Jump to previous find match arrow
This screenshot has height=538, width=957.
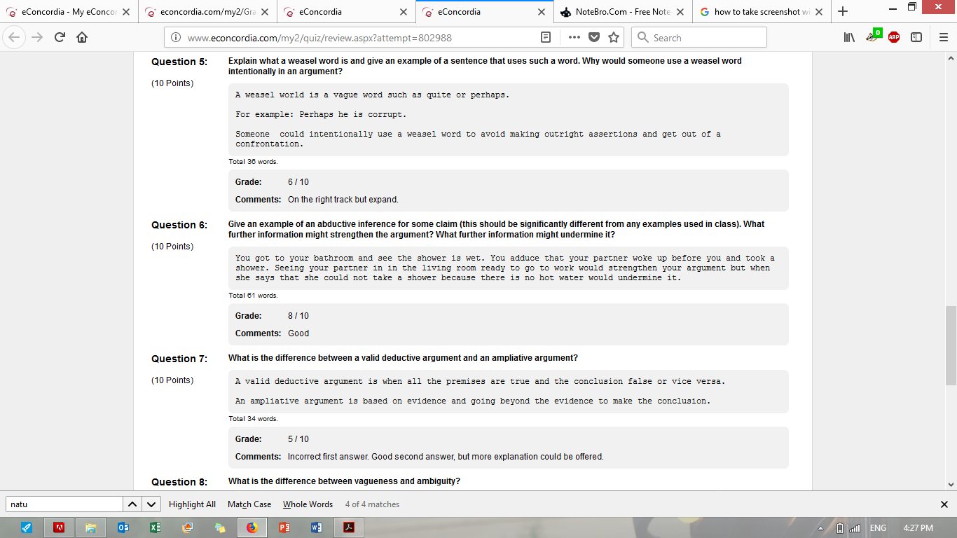pos(132,504)
